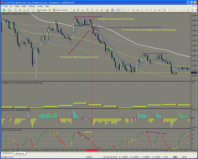The height and width of the screenshot is (159, 198).
Task: Select the Vertical Line drawing tool
Action: 175,10
